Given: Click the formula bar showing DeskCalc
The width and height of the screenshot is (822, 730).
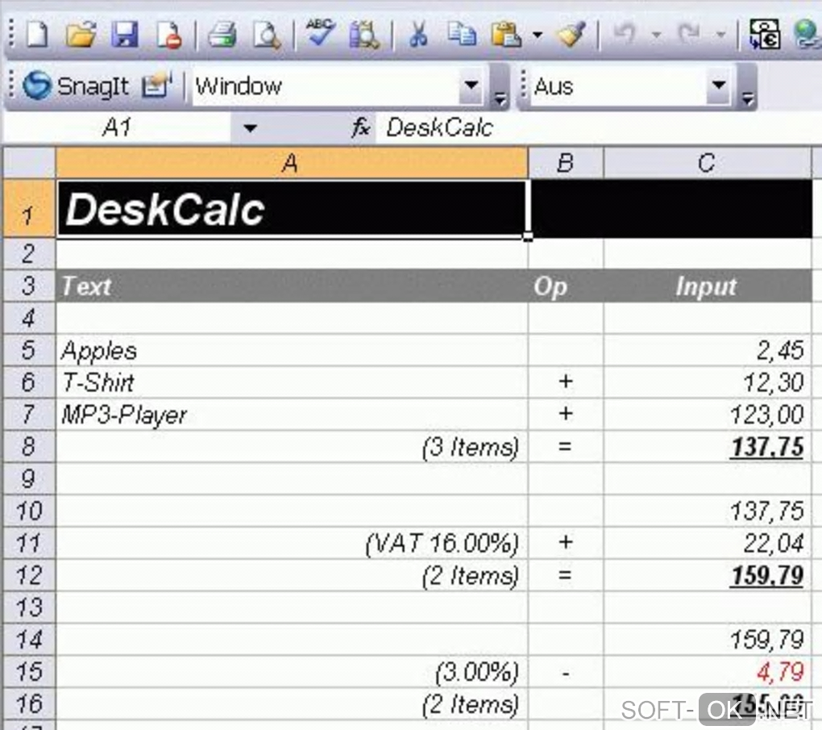Looking at the screenshot, I should click(598, 127).
